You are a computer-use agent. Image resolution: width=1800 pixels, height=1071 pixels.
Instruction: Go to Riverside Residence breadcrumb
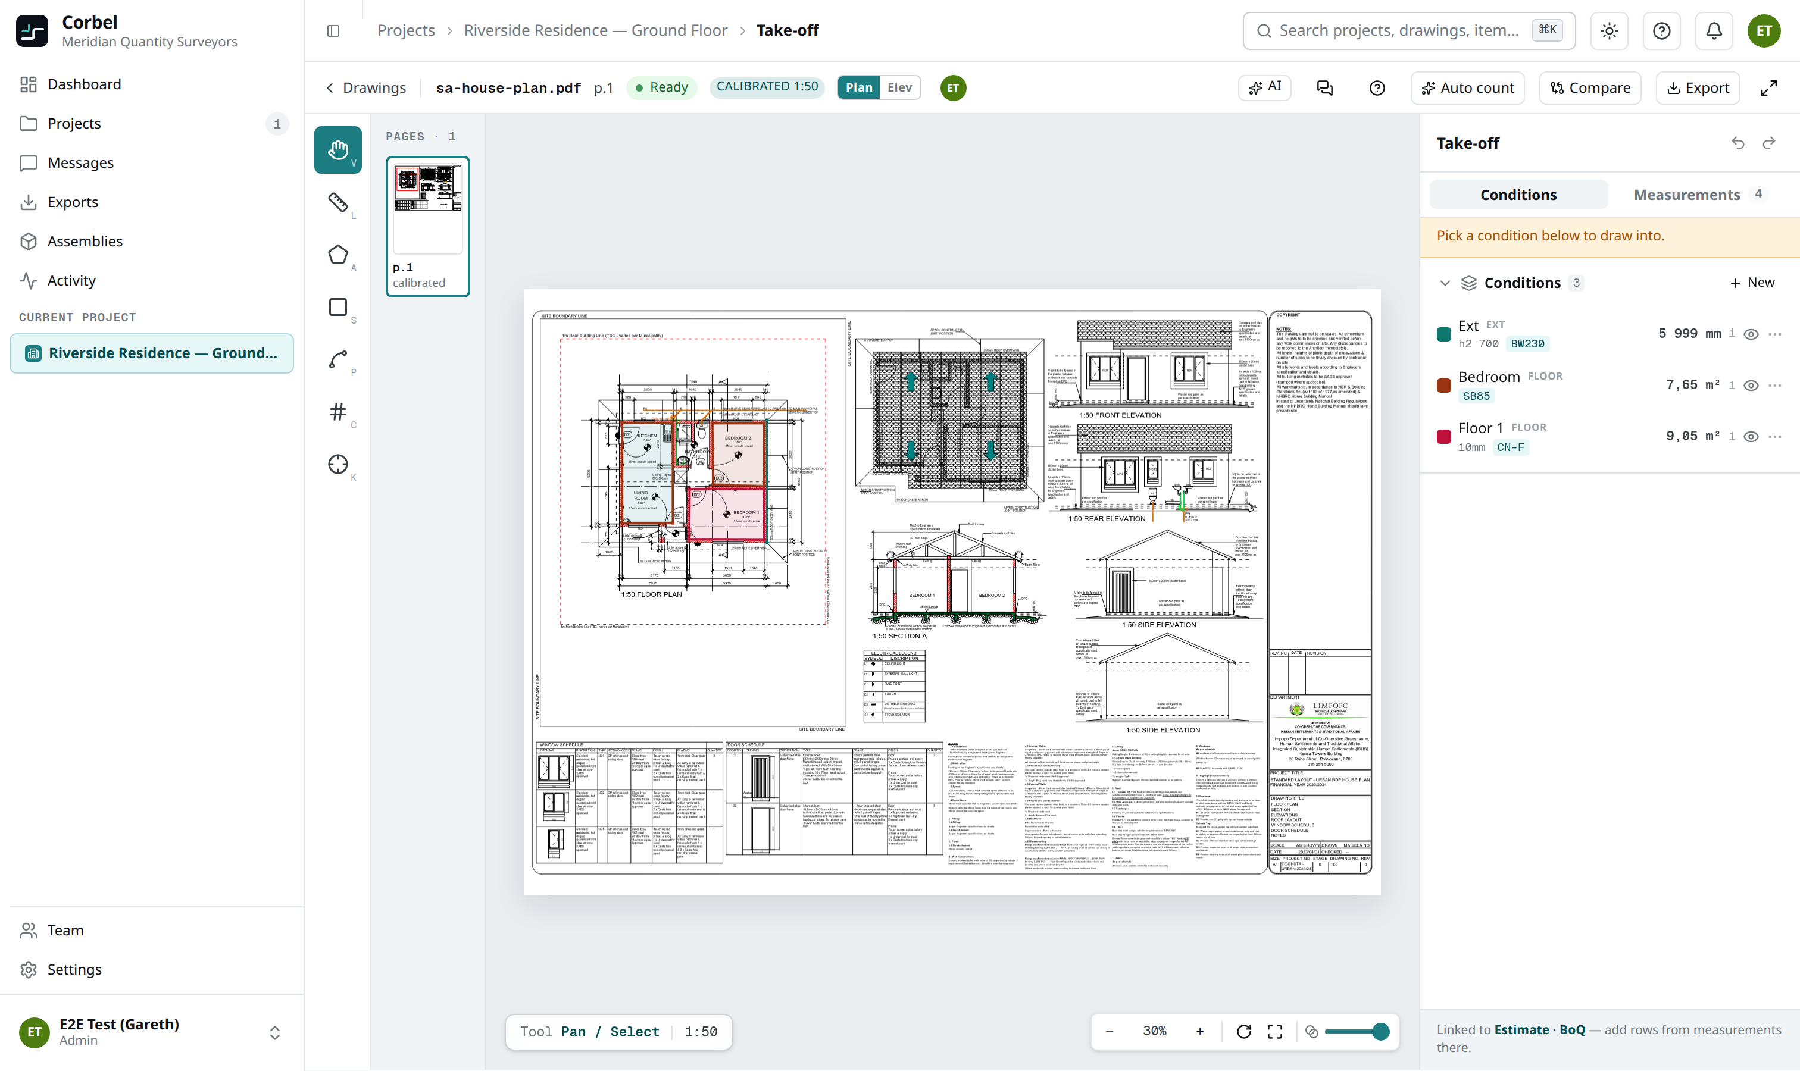(x=596, y=30)
